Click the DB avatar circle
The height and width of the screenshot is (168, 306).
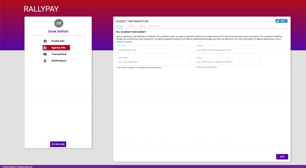click(x=59, y=23)
